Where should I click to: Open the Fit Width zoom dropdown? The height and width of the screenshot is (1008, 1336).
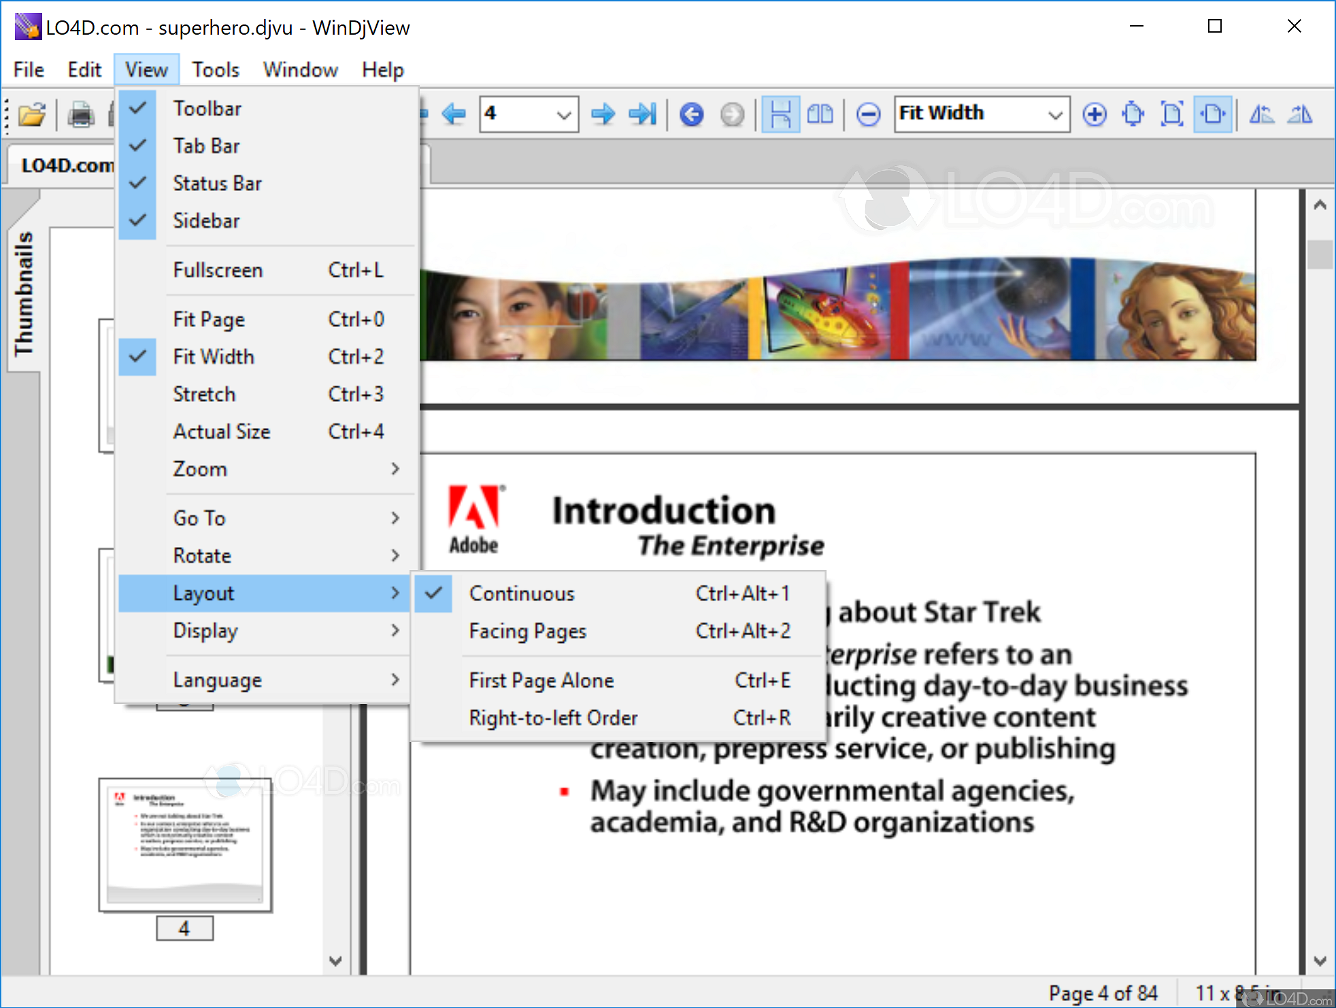pyautogui.click(x=1054, y=114)
